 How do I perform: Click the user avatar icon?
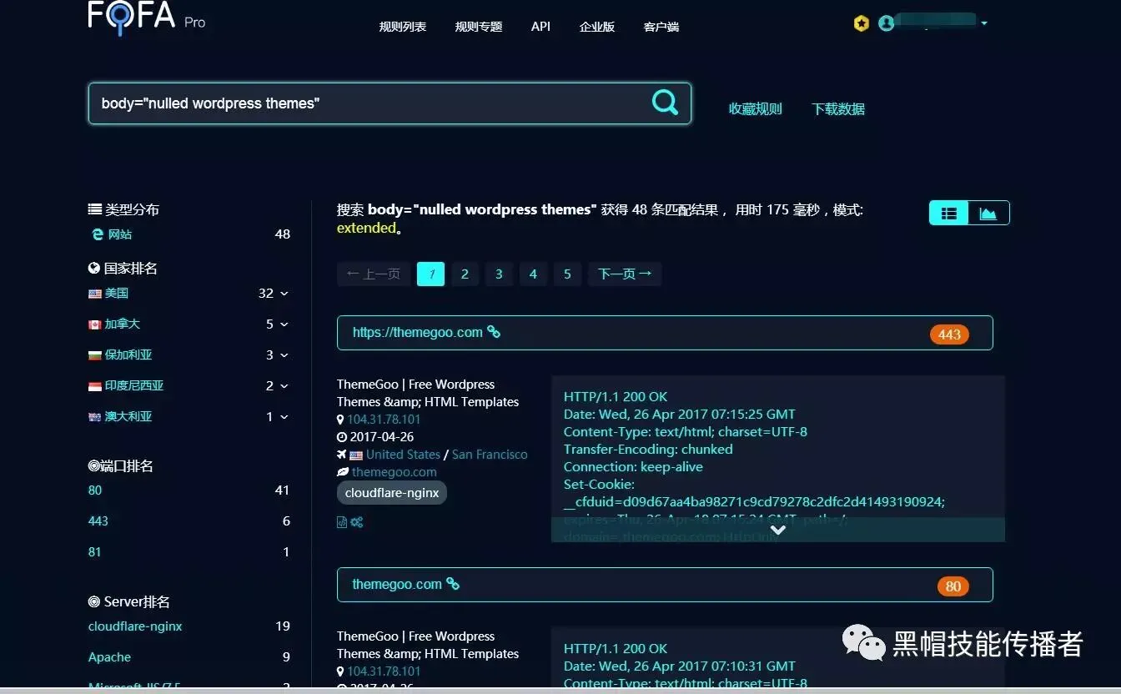(x=887, y=23)
